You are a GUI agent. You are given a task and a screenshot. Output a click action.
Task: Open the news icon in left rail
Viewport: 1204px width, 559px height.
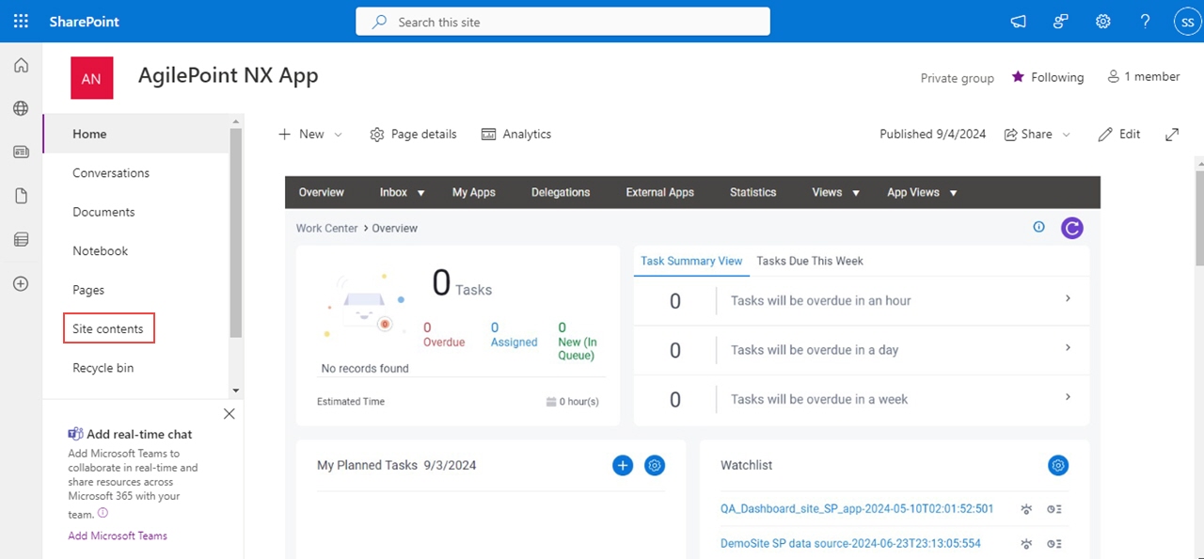21,152
